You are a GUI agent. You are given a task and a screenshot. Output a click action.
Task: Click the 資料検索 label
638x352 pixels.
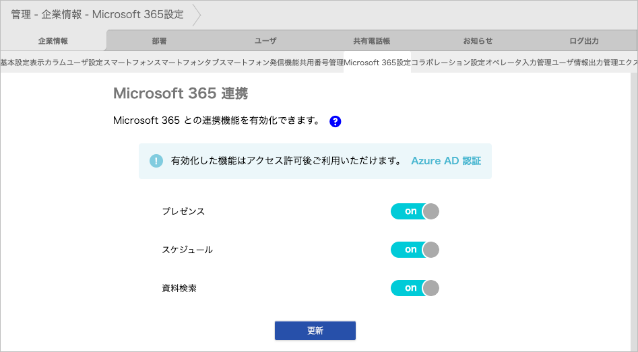(179, 288)
